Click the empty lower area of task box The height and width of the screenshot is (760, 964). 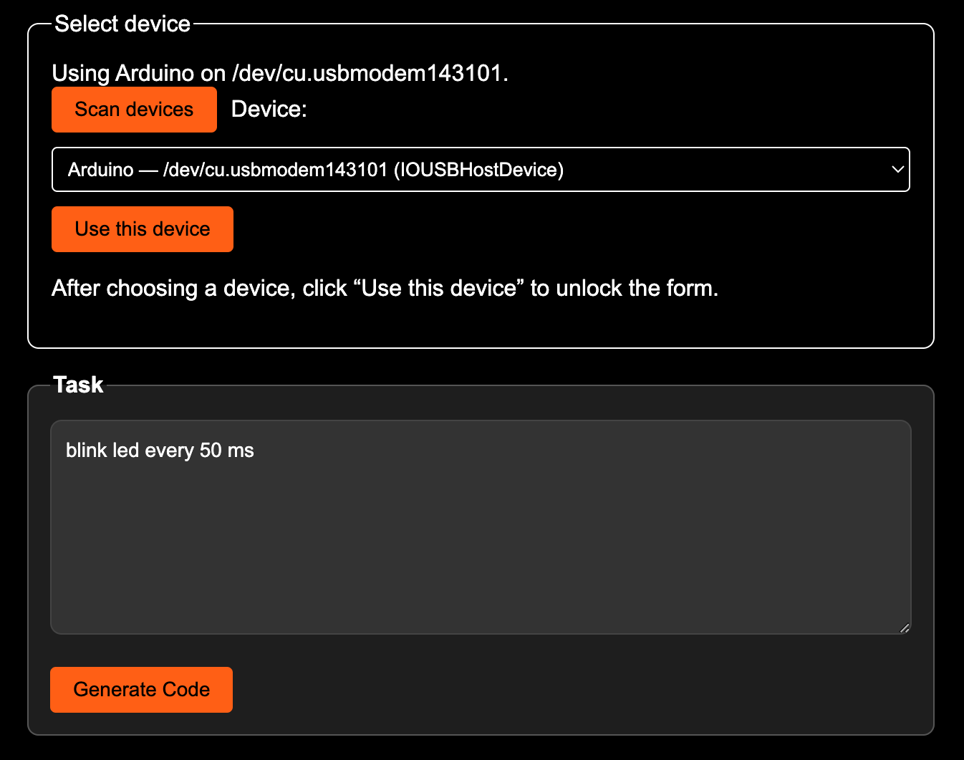[480, 573]
